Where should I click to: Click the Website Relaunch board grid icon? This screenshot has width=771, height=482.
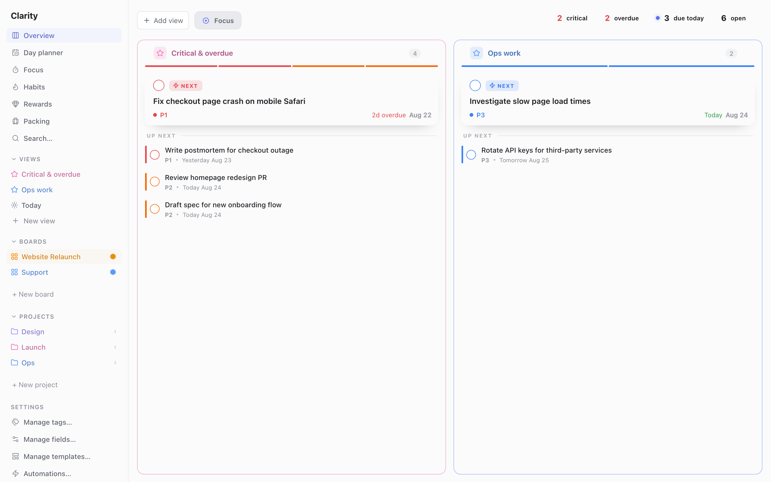(x=14, y=257)
